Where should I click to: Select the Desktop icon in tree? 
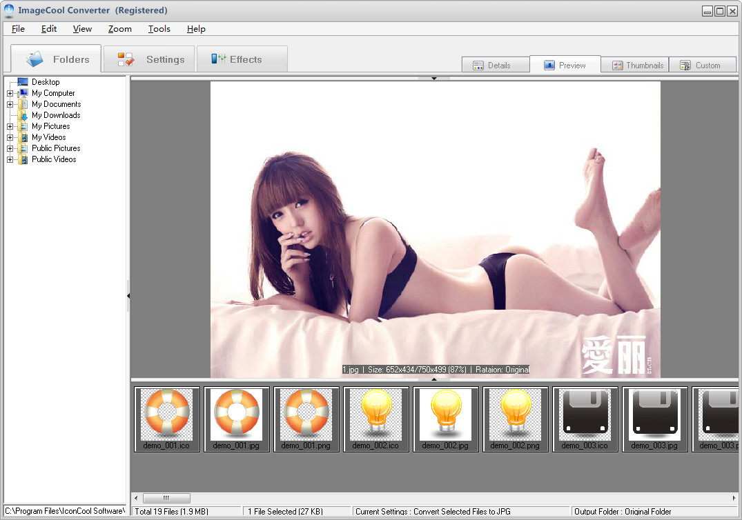23,82
